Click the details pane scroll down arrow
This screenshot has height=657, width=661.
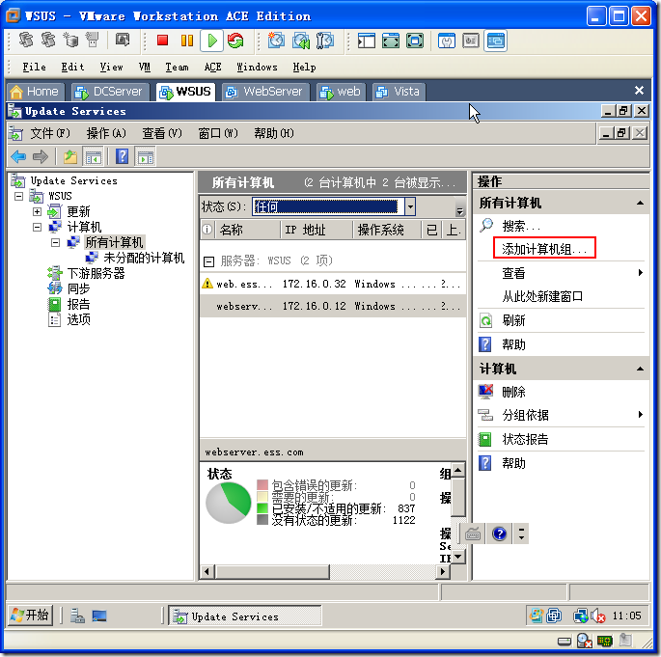(458, 557)
